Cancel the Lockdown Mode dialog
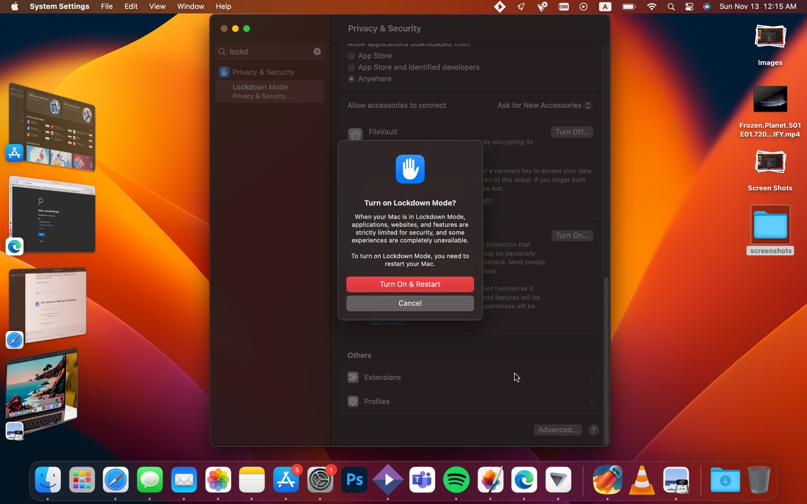807x504 pixels. [x=410, y=303]
